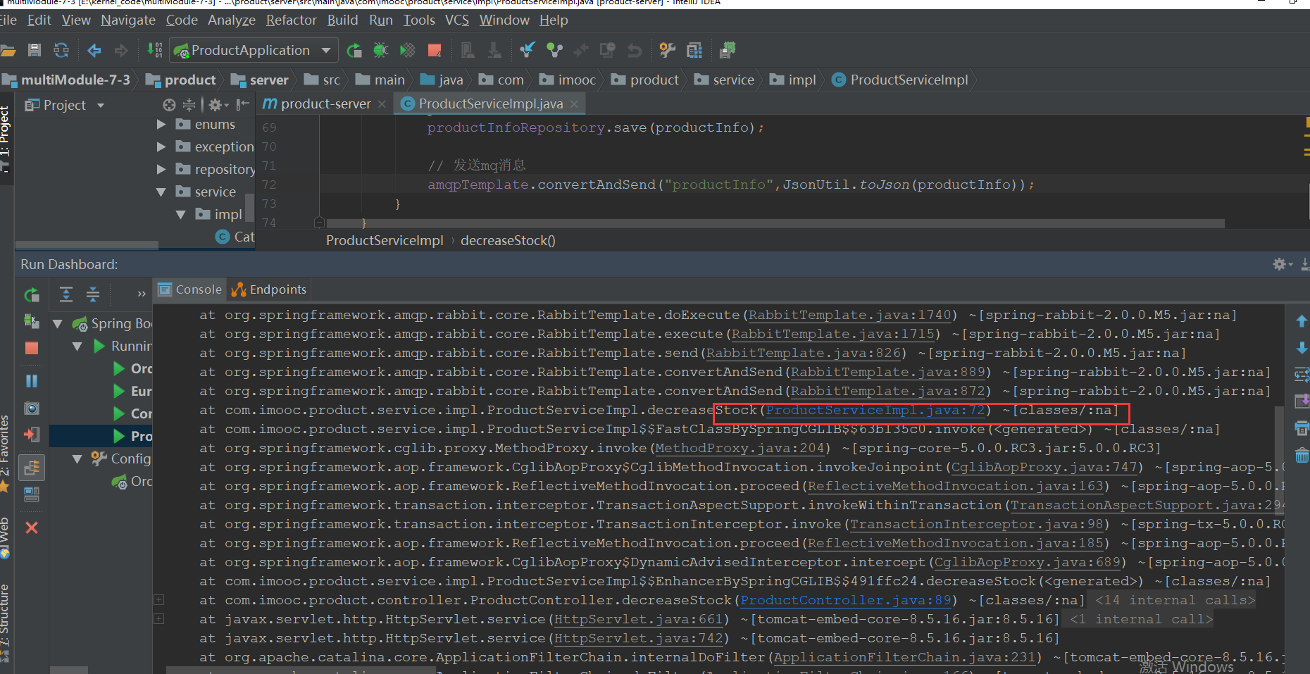The width and height of the screenshot is (1310, 674).
Task: Click HttpServlet.java:661 stack trace link
Action: 639,620
